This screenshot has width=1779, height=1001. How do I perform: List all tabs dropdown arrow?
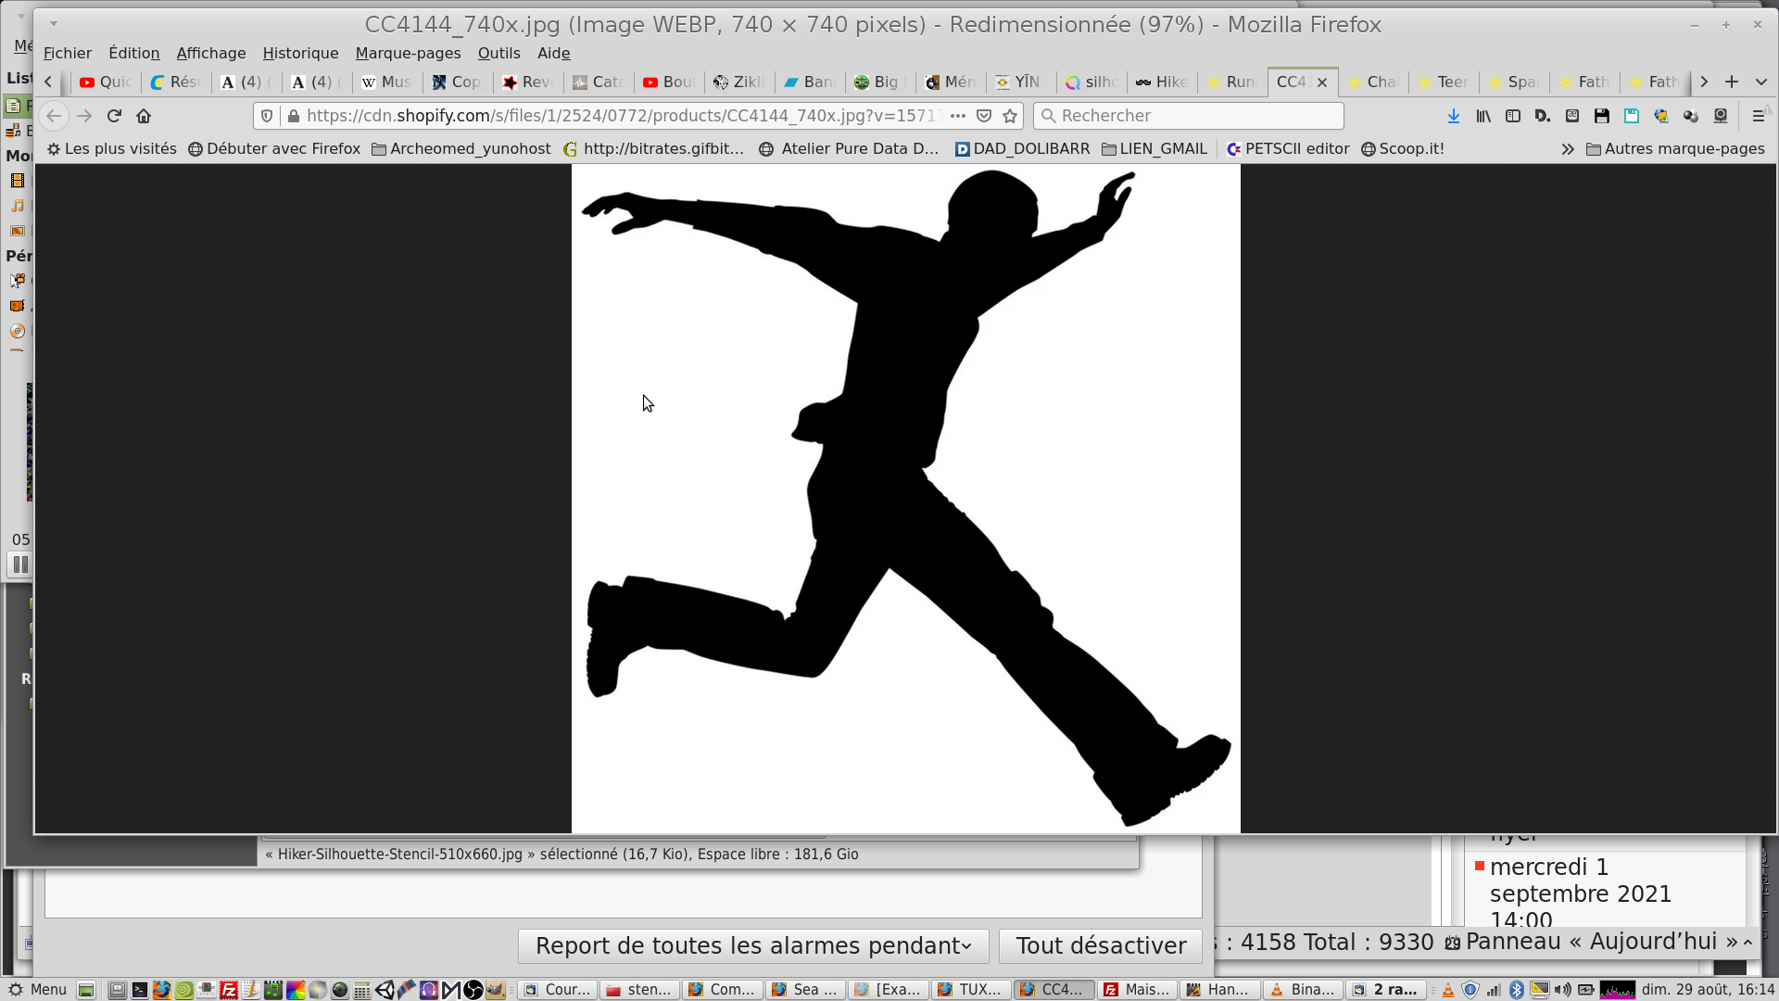pyautogui.click(x=1761, y=82)
